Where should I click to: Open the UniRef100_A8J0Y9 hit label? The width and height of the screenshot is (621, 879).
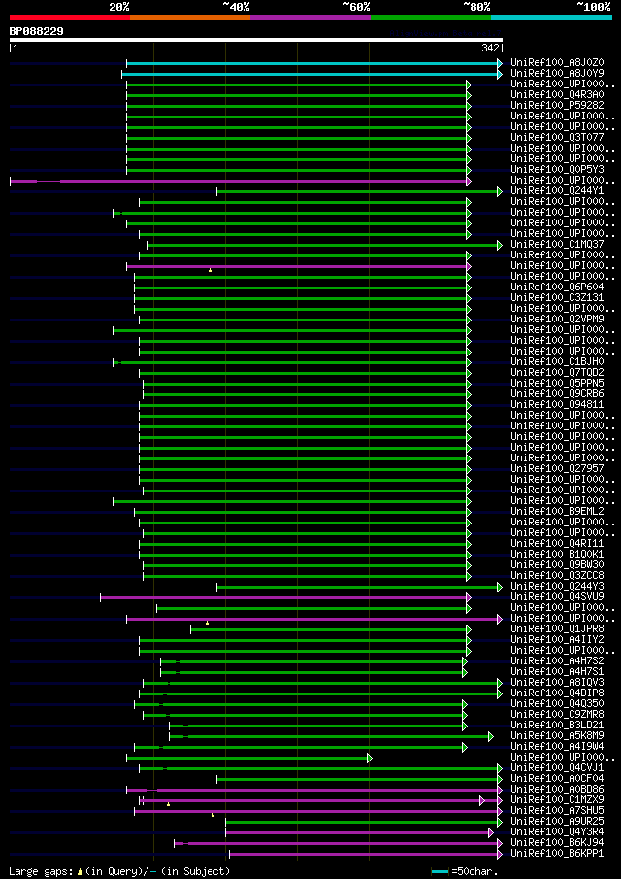(557, 74)
